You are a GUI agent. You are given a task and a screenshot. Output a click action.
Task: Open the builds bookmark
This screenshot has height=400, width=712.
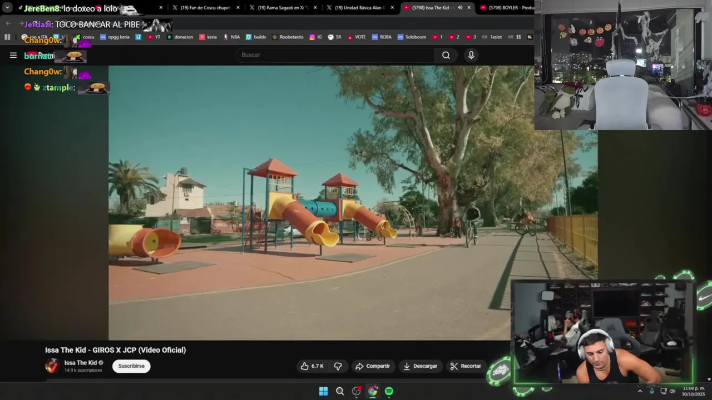point(256,37)
